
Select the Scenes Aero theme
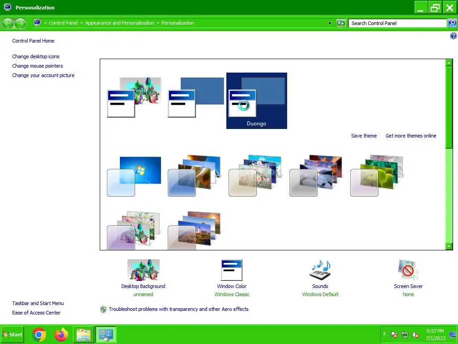click(133, 231)
